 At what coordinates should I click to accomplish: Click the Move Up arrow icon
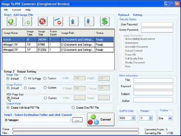click(74, 22)
